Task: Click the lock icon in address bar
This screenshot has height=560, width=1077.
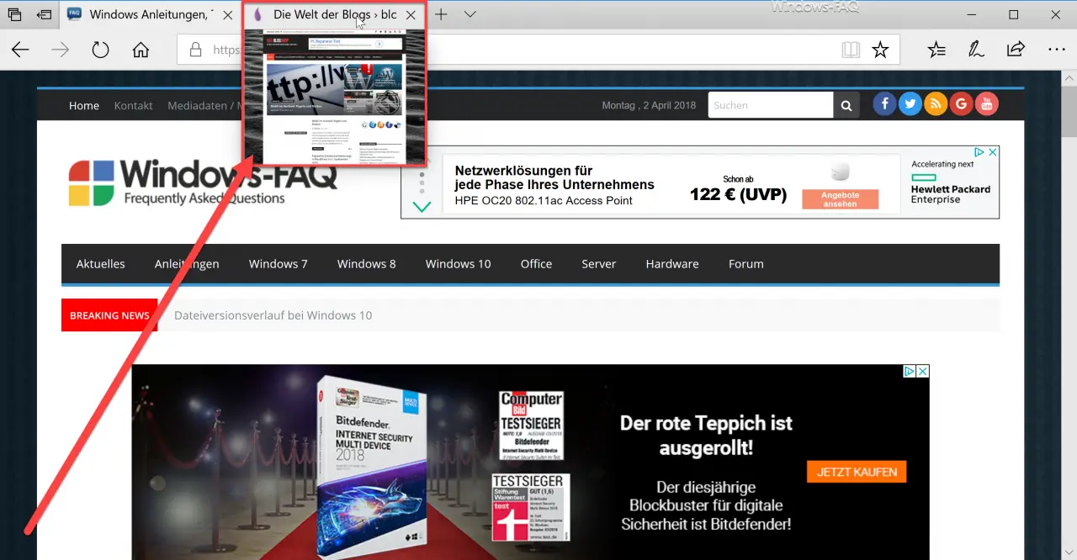Action: click(x=195, y=50)
